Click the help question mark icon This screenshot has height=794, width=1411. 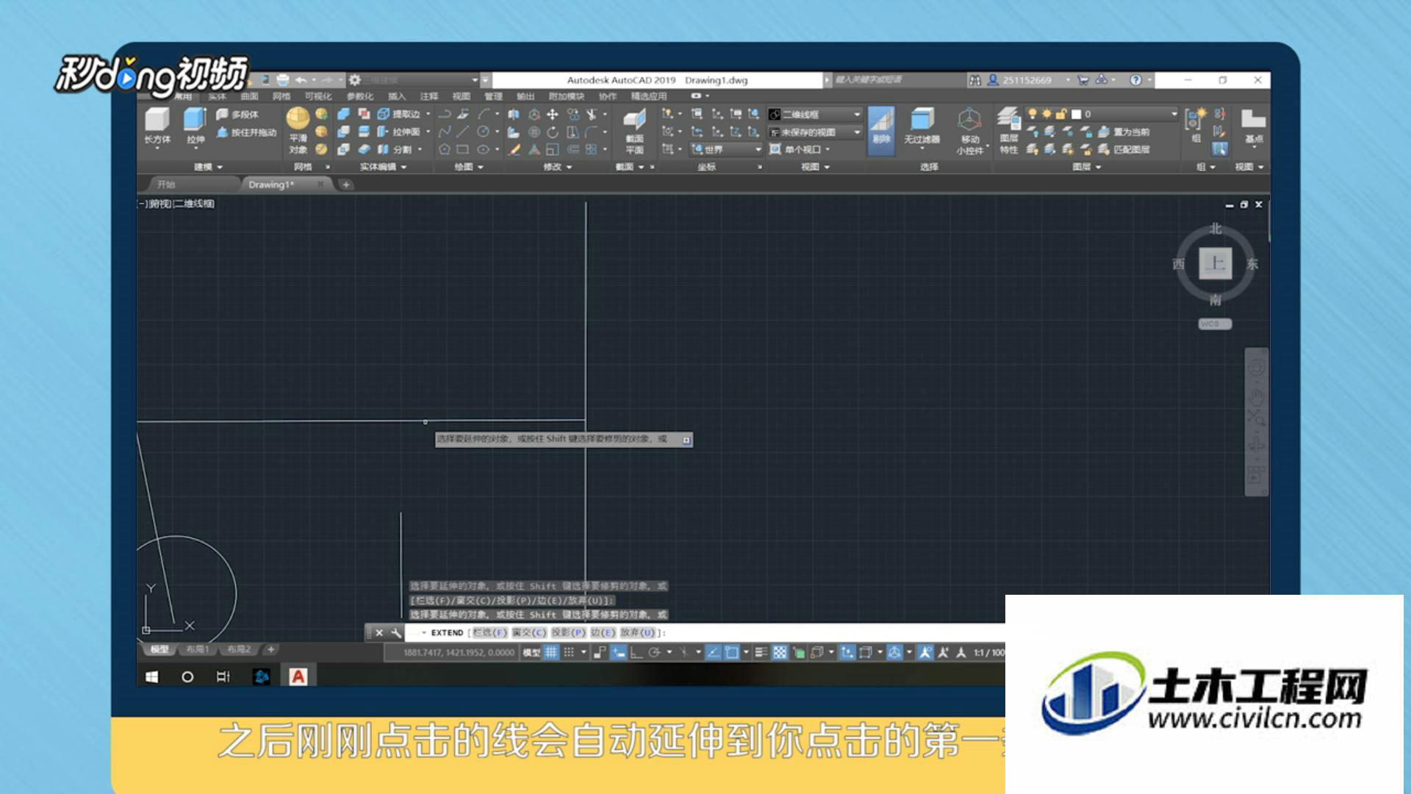1135,79
